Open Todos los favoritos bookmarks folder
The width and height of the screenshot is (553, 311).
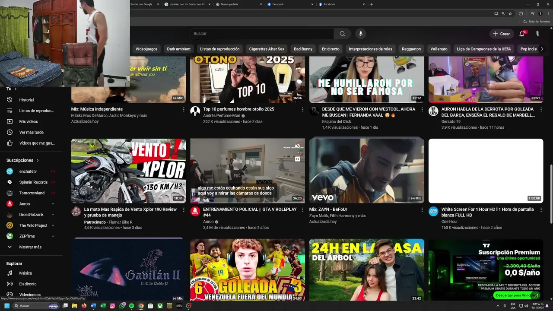537,21
